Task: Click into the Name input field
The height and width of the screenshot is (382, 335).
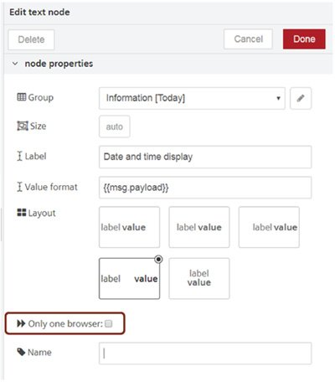Action: (x=205, y=354)
